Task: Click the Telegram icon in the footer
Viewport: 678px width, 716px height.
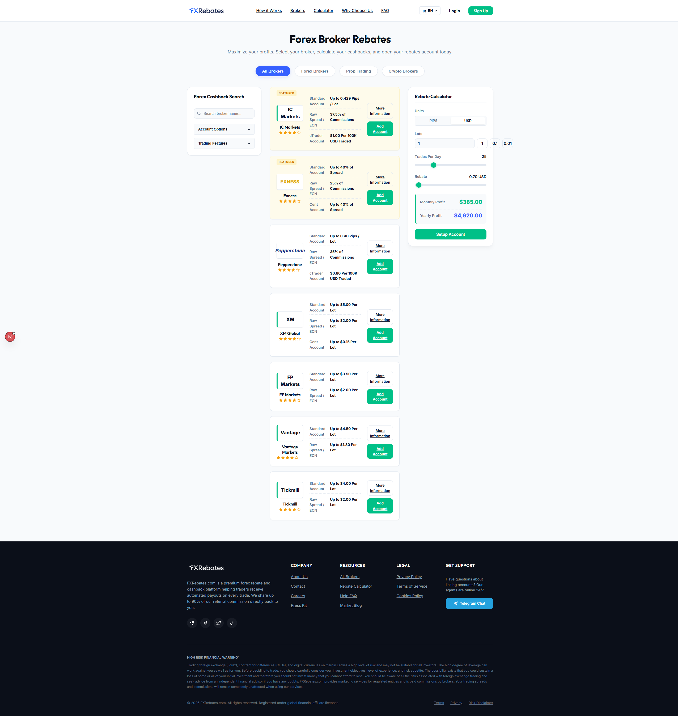Action: point(192,623)
